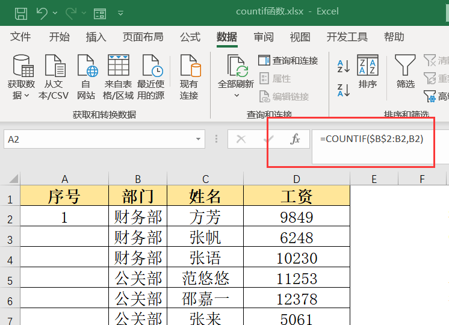Select column F header
The height and width of the screenshot is (325, 449).
[x=422, y=179]
